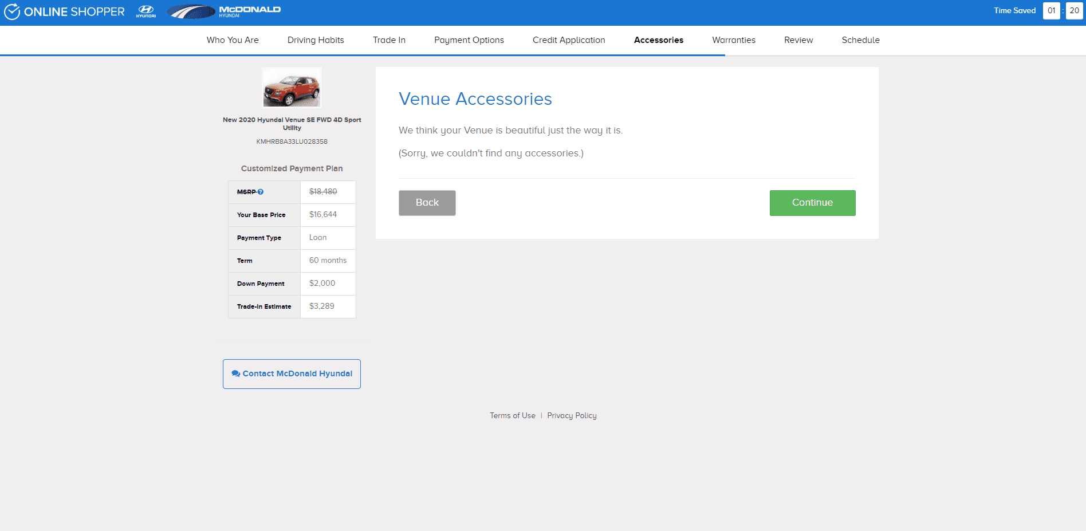The width and height of the screenshot is (1086, 531).
Task: Click the Trade-In Estimate label
Action: [264, 307]
